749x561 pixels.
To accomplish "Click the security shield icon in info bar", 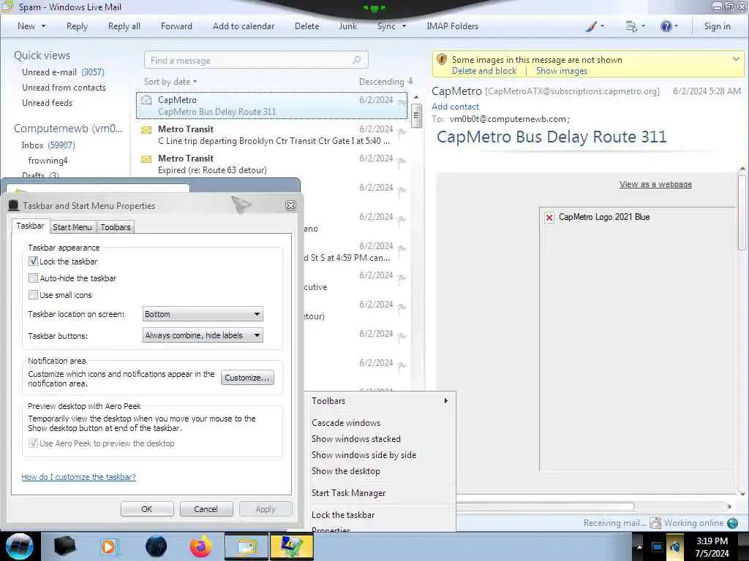I will coord(442,60).
